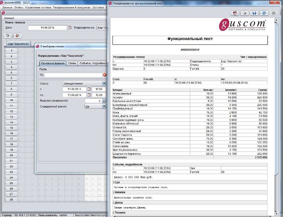Open the Отчёты menu
Screen dimensions: 283x217
click(18, 8)
